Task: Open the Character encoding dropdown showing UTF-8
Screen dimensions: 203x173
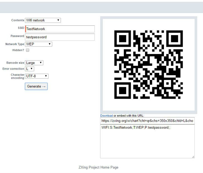Action: (37, 76)
